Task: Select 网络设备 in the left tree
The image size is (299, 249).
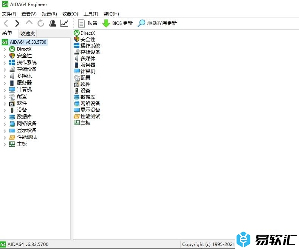Action: 27,123
